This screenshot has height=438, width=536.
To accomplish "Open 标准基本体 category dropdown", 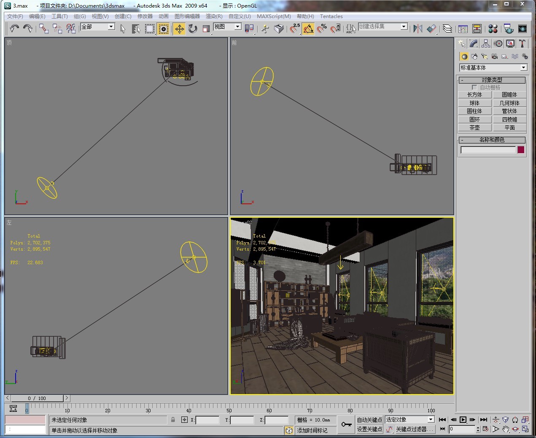I will [x=493, y=68].
